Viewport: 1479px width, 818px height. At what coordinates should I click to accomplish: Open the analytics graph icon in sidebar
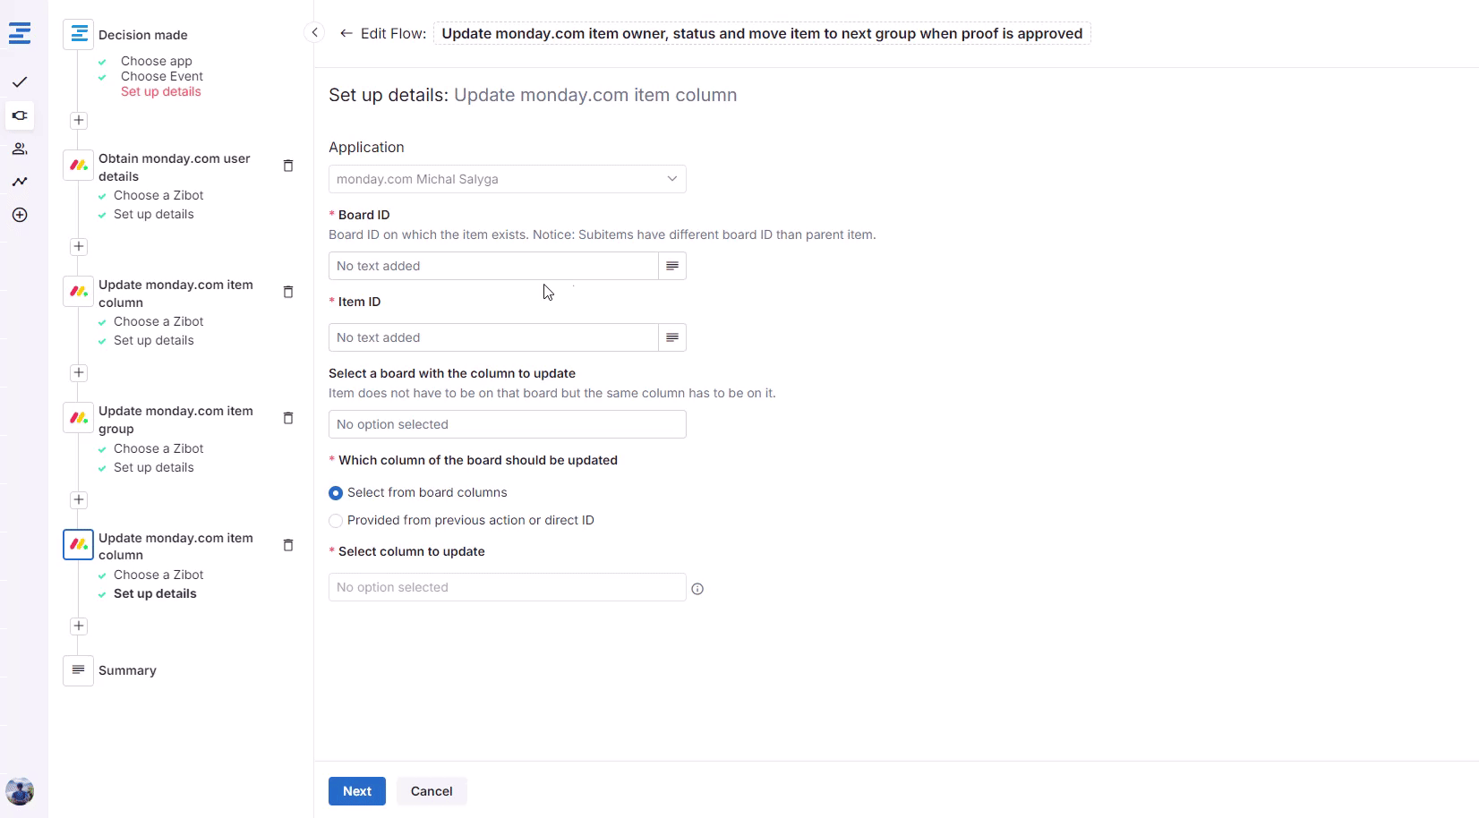pyautogui.click(x=20, y=182)
